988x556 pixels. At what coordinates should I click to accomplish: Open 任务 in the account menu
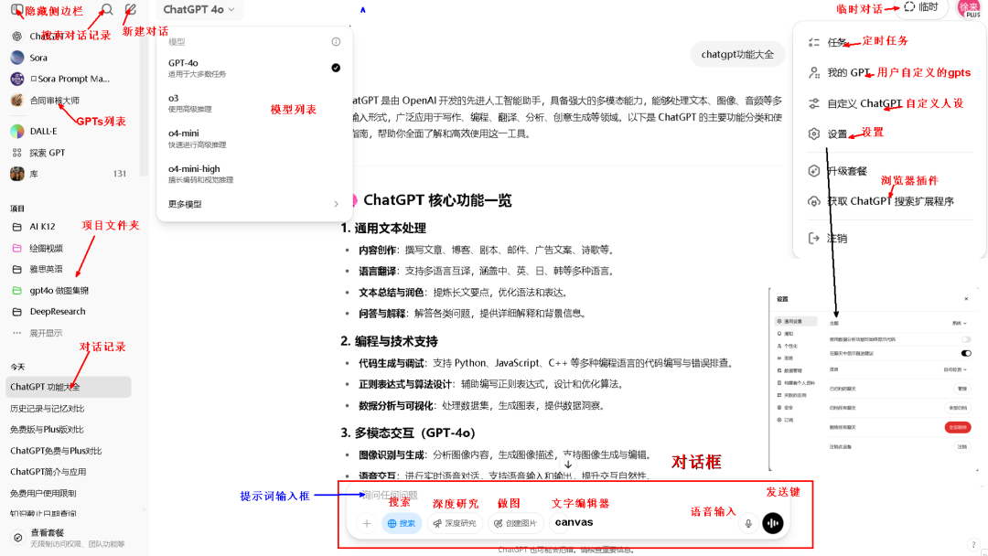click(837, 42)
